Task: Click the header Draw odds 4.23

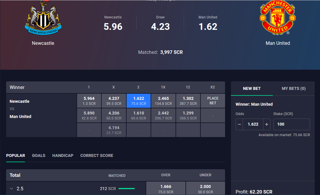Action: pyautogui.click(x=160, y=27)
